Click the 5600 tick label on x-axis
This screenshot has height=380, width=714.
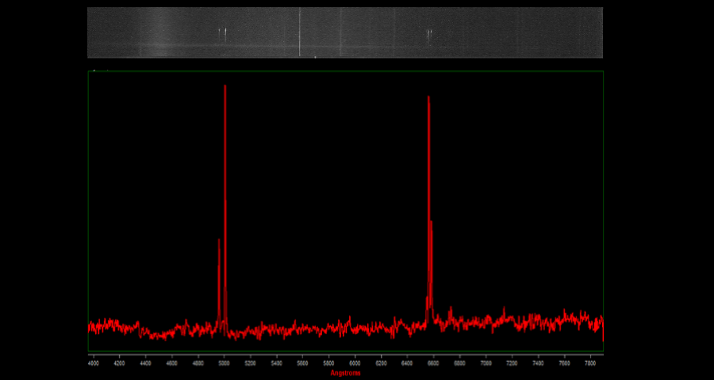(x=302, y=363)
